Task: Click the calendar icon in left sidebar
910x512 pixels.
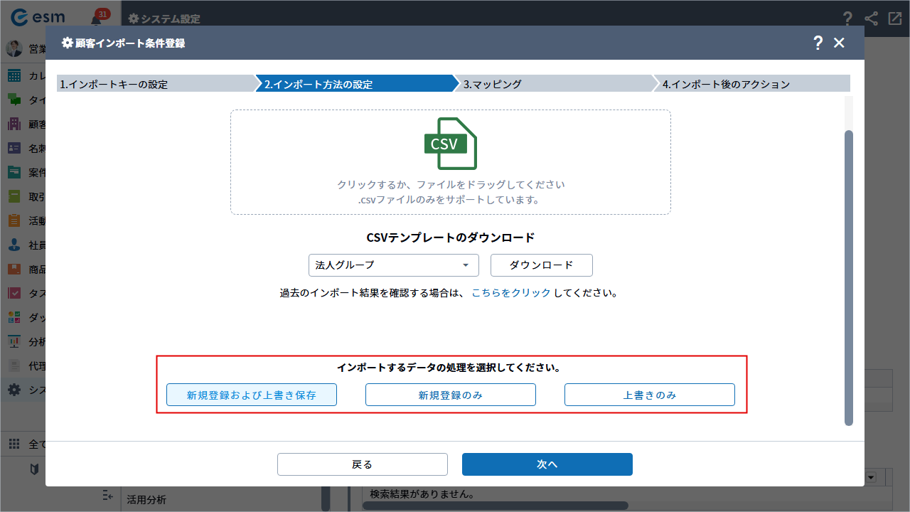Action: coord(14,76)
